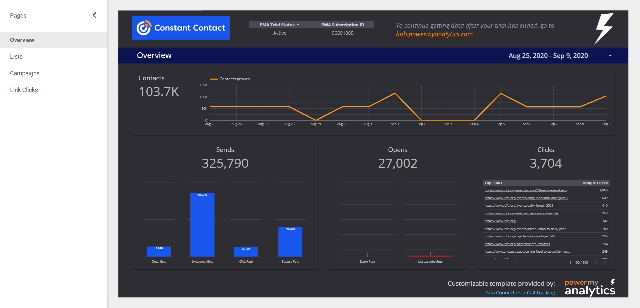640x308 pixels.
Task: Open the Campaigns page
Action: (x=53, y=73)
